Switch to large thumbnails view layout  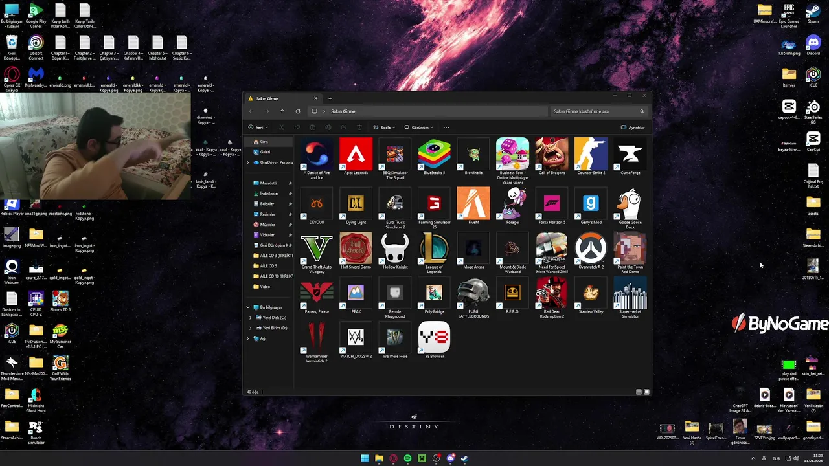[x=646, y=392]
